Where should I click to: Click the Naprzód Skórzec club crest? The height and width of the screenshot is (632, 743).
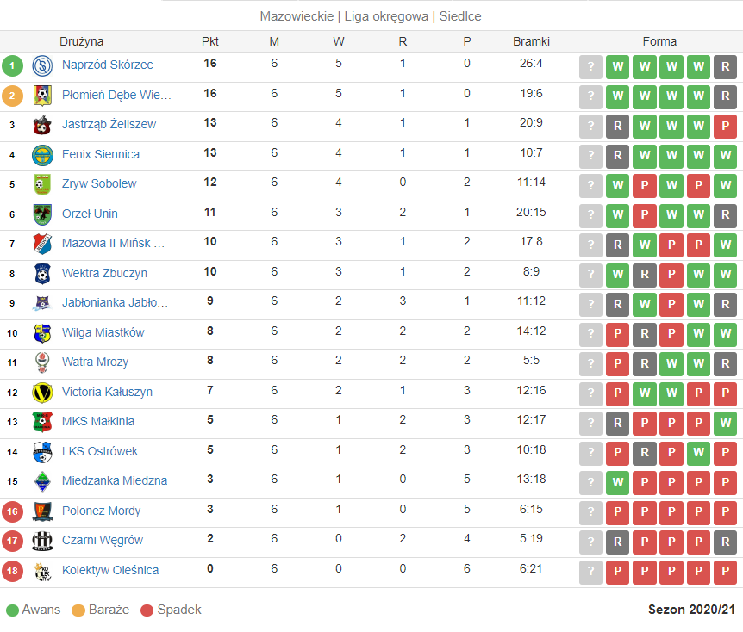pyautogui.click(x=42, y=65)
